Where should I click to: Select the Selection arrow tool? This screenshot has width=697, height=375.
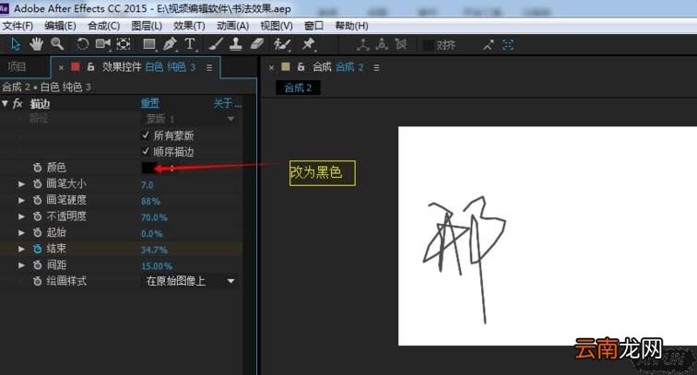click(16, 44)
